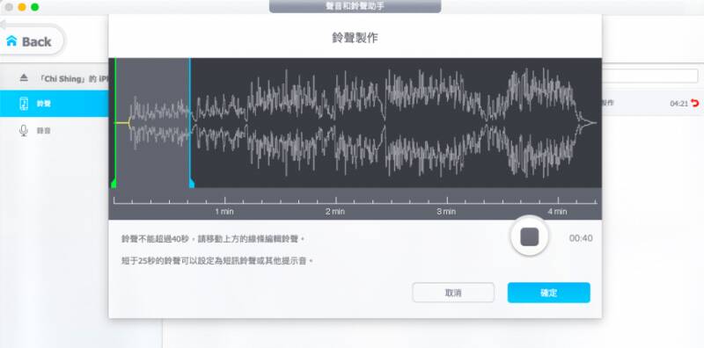Click the 4 min mark on timeline ruler
The width and height of the screenshot is (704, 348).
(x=557, y=211)
